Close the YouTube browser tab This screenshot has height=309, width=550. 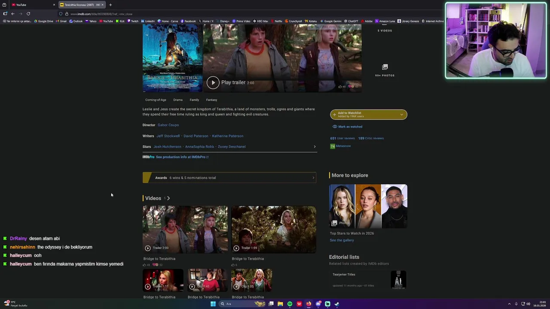(54, 5)
